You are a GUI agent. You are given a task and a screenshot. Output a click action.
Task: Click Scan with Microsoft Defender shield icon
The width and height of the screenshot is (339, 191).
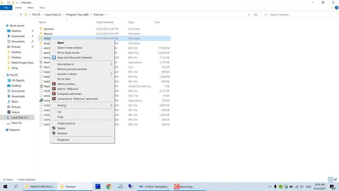(x=54, y=58)
